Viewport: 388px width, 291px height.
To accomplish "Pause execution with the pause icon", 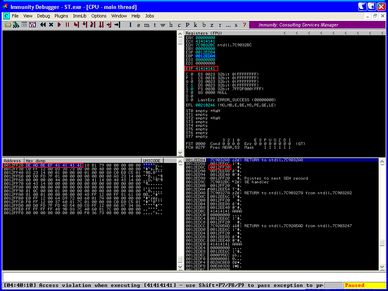I will 67,25.
